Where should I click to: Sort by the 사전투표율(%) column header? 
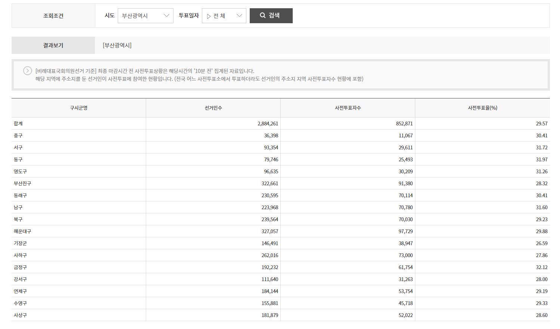(483, 108)
